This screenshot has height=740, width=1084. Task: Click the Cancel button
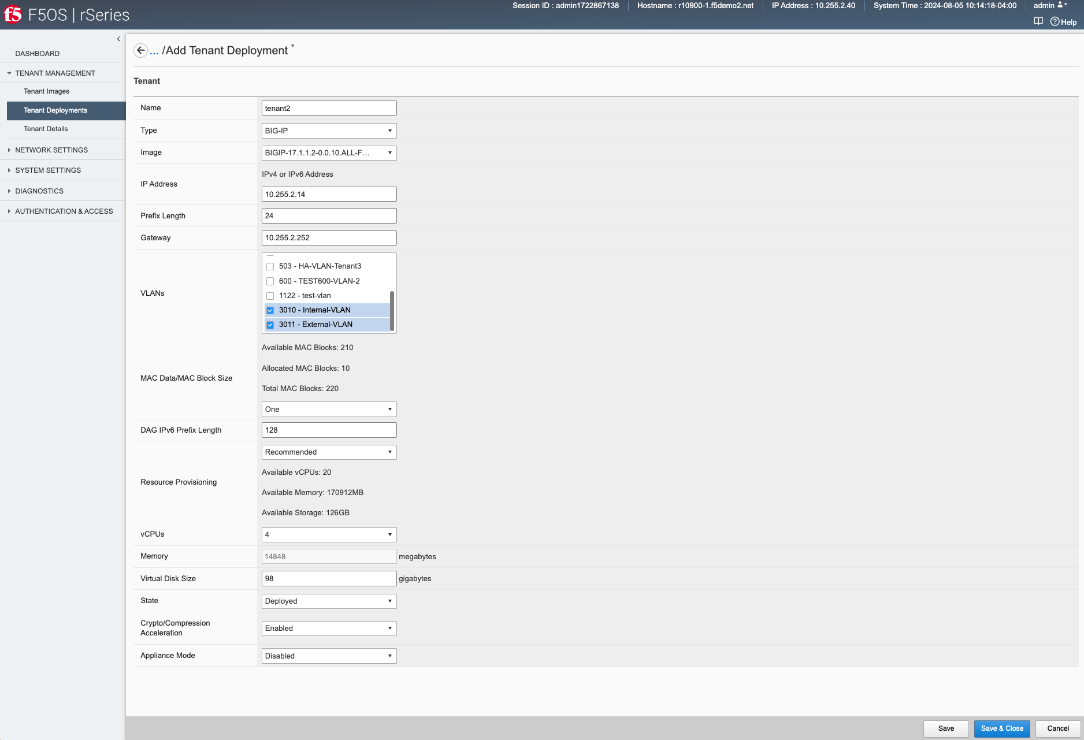point(1058,728)
